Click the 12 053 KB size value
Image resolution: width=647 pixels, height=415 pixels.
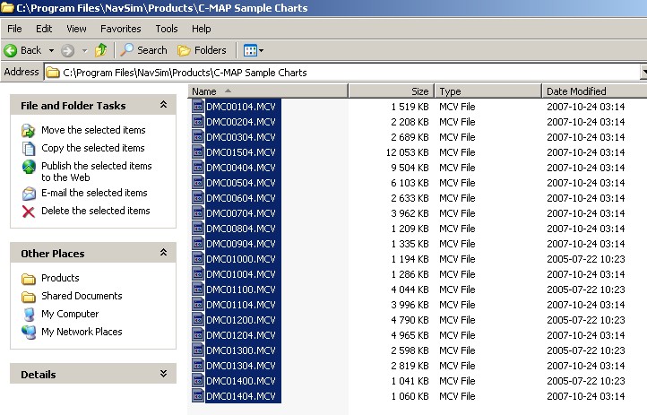pos(407,152)
